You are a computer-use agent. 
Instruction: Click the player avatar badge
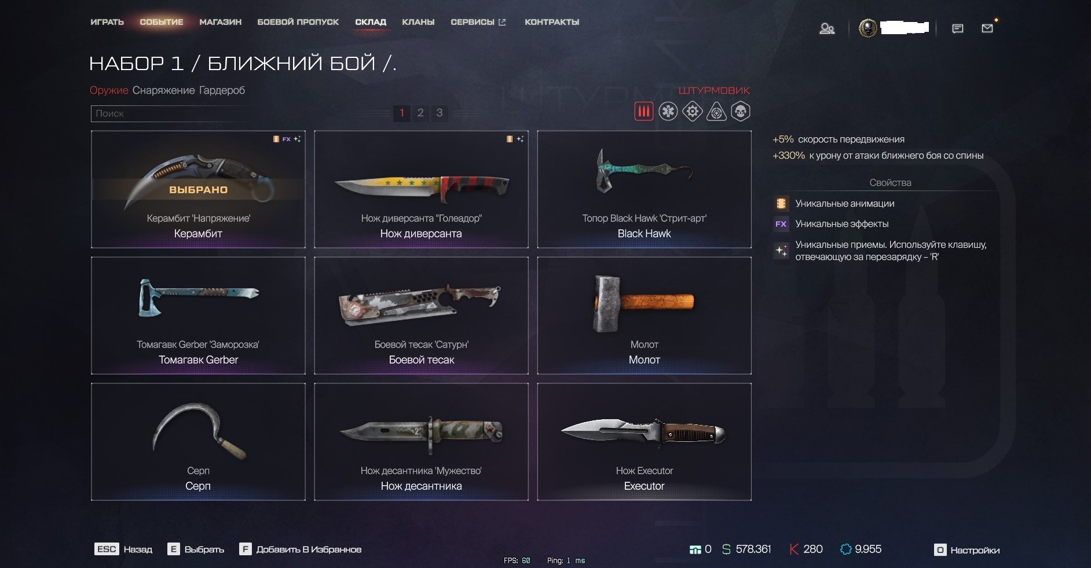click(867, 28)
